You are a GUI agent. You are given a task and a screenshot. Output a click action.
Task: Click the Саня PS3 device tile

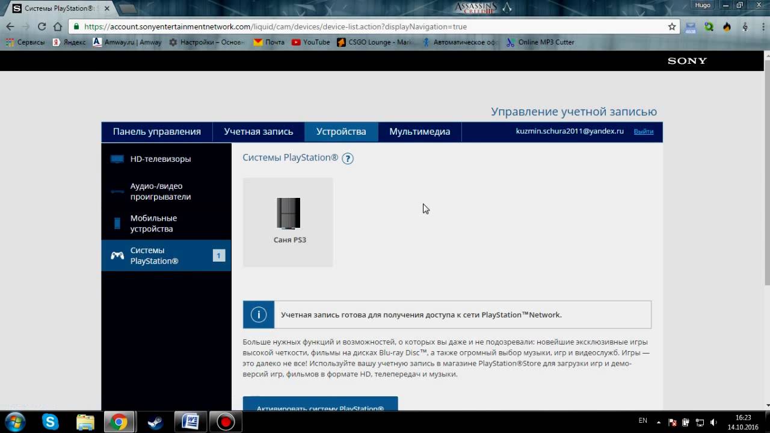tap(288, 222)
